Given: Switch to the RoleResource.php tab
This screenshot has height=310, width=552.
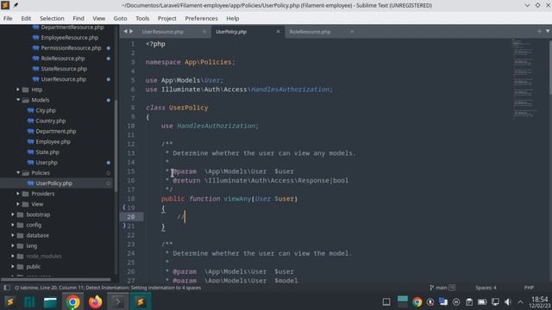Looking at the screenshot, I should pyautogui.click(x=310, y=32).
